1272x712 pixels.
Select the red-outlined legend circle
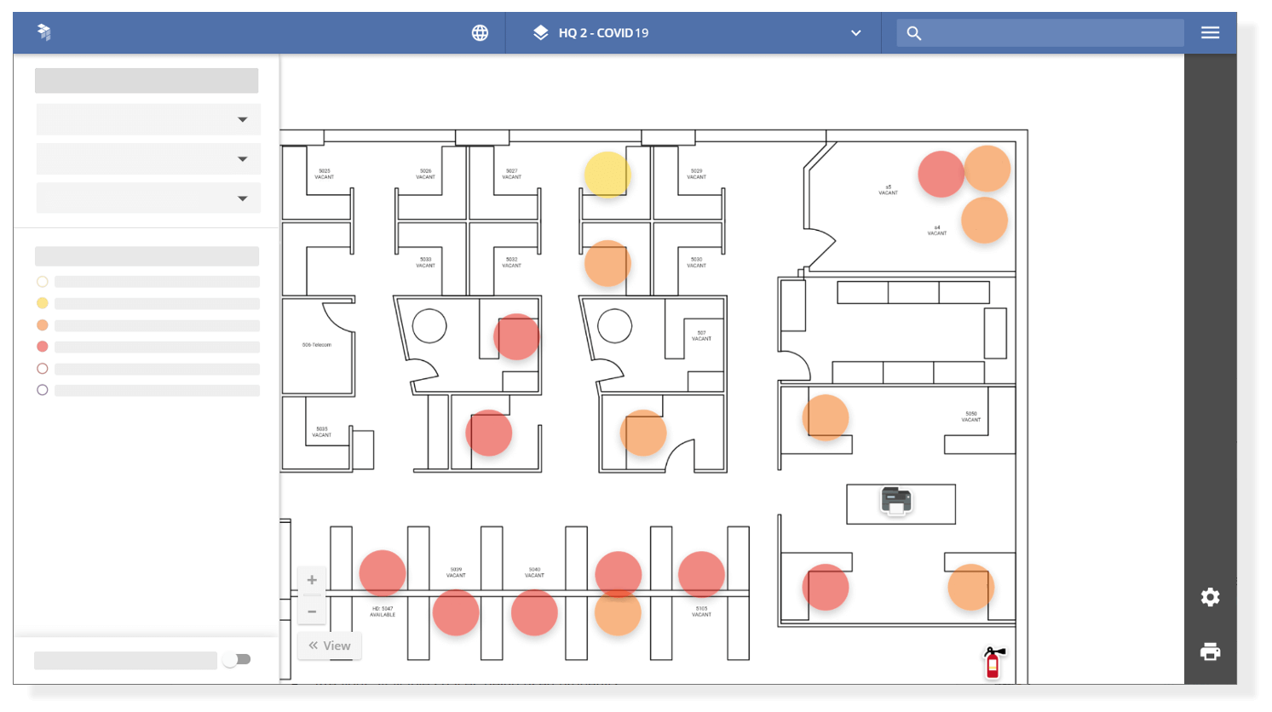(42, 369)
